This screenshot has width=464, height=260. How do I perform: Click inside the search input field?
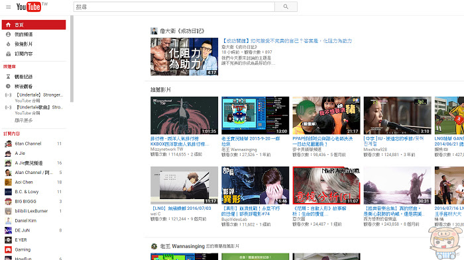[174, 7]
